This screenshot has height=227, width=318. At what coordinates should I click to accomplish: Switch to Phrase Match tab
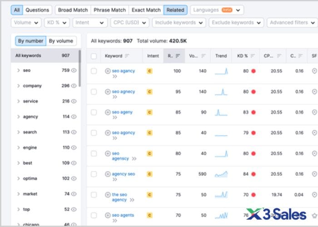[x=110, y=10]
